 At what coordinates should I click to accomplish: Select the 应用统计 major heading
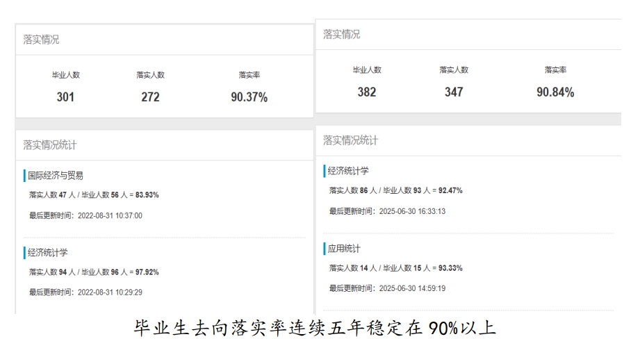coord(344,249)
